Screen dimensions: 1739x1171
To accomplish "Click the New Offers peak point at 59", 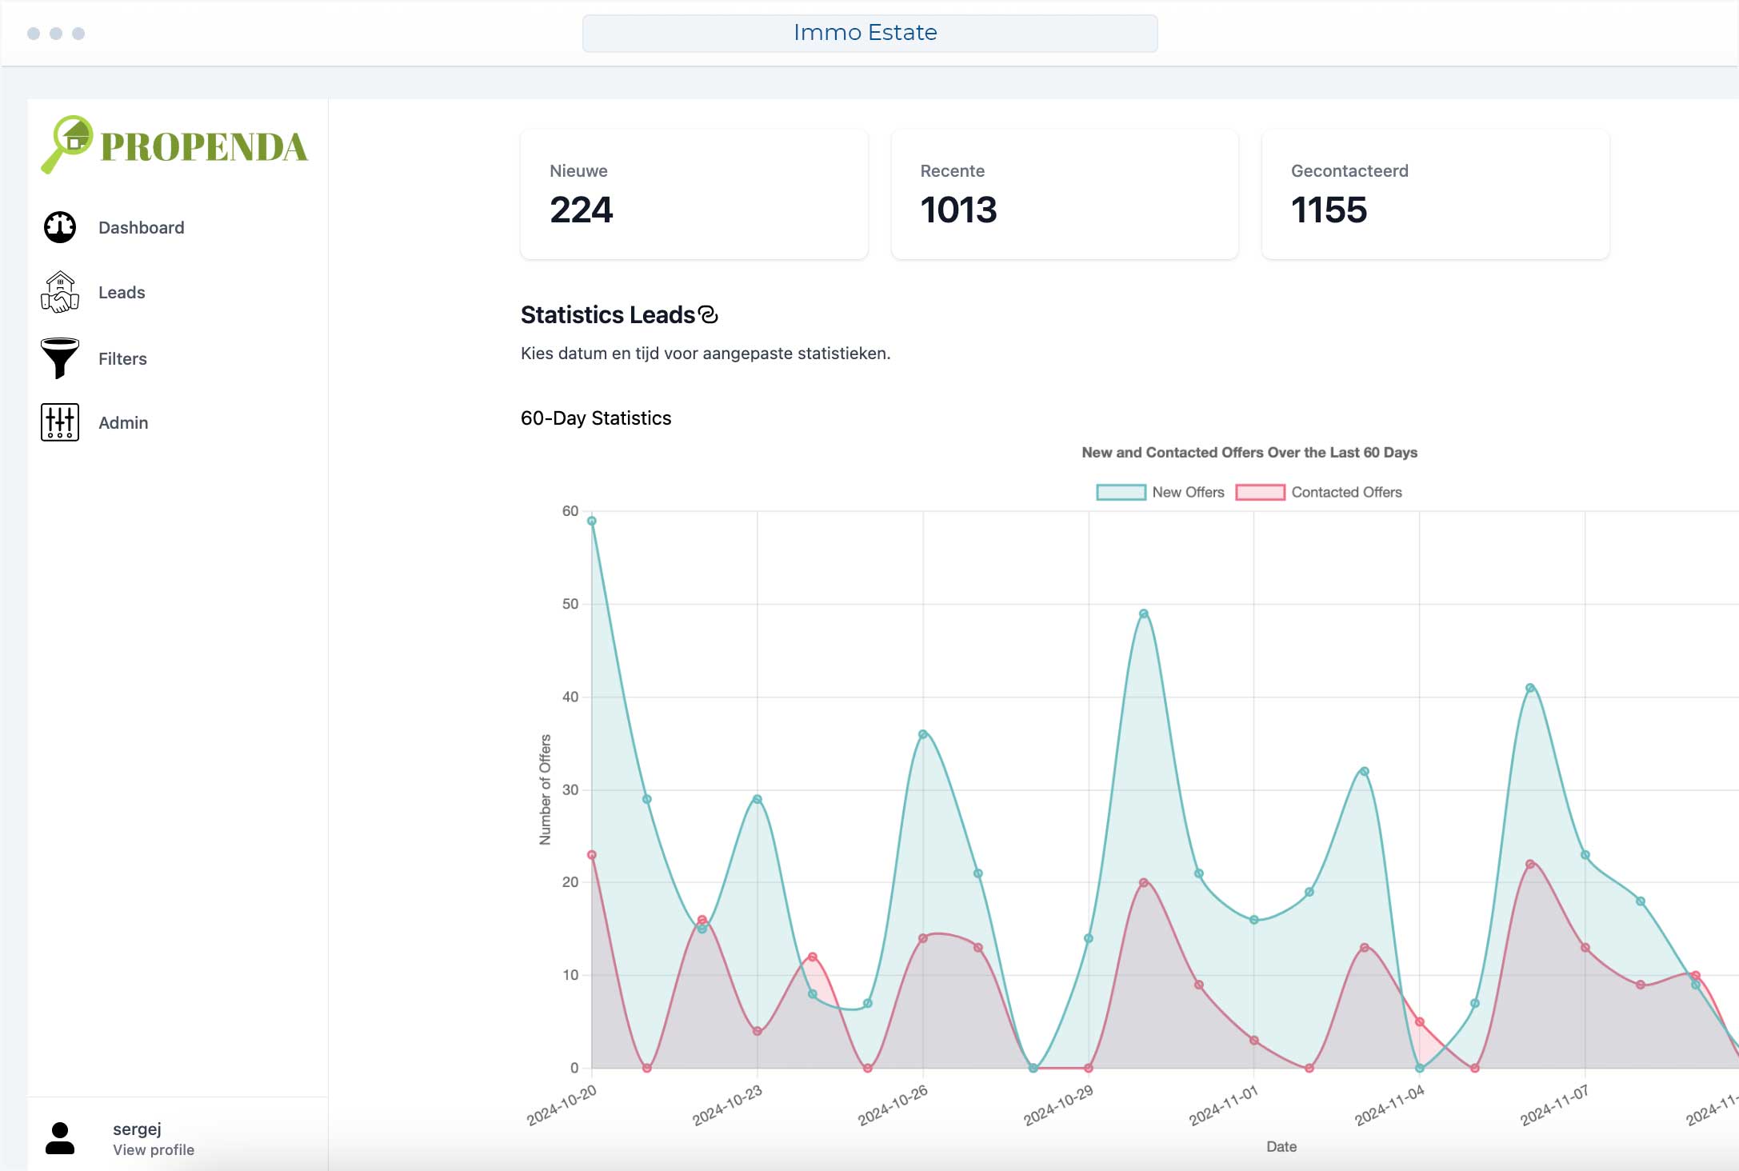I will coord(592,522).
